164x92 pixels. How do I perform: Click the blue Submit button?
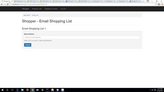(x=28, y=45)
